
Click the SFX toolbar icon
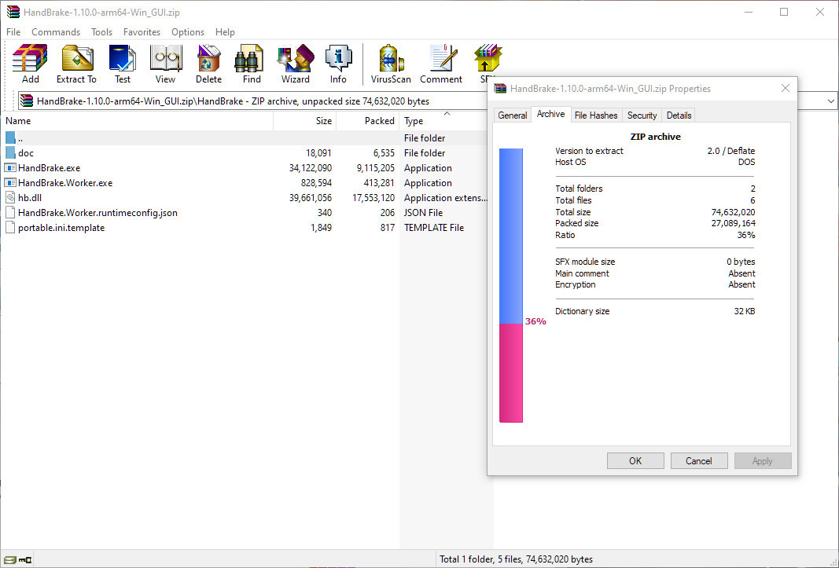coord(488,58)
